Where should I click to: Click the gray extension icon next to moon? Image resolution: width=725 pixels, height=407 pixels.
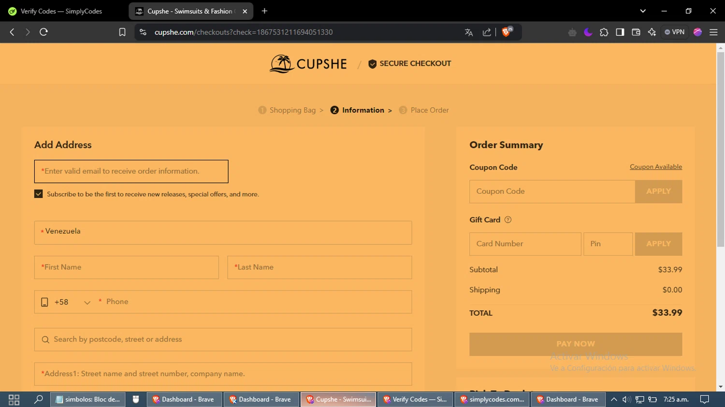point(572,32)
